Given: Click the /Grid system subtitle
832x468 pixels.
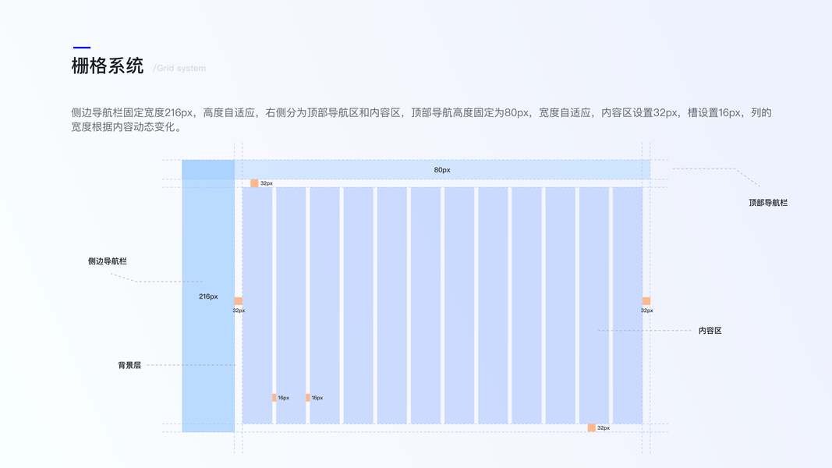Looking at the screenshot, I should (179, 68).
